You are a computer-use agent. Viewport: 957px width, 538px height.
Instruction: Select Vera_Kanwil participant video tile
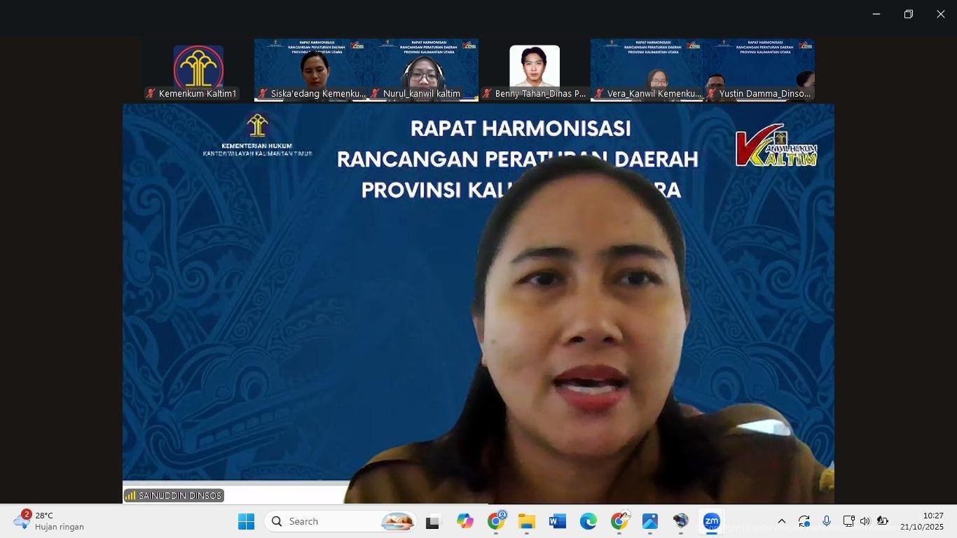point(647,70)
